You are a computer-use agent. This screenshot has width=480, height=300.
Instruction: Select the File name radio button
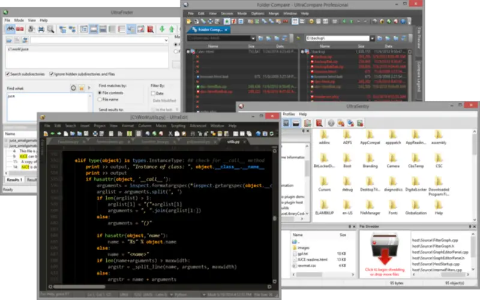(100, 100)
